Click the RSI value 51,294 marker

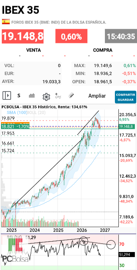pos(126,255)
